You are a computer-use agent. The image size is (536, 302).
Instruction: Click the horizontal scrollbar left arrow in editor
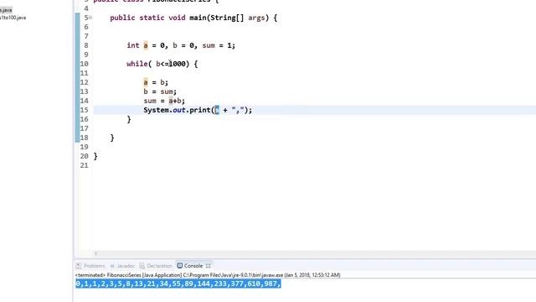point(95,253)
